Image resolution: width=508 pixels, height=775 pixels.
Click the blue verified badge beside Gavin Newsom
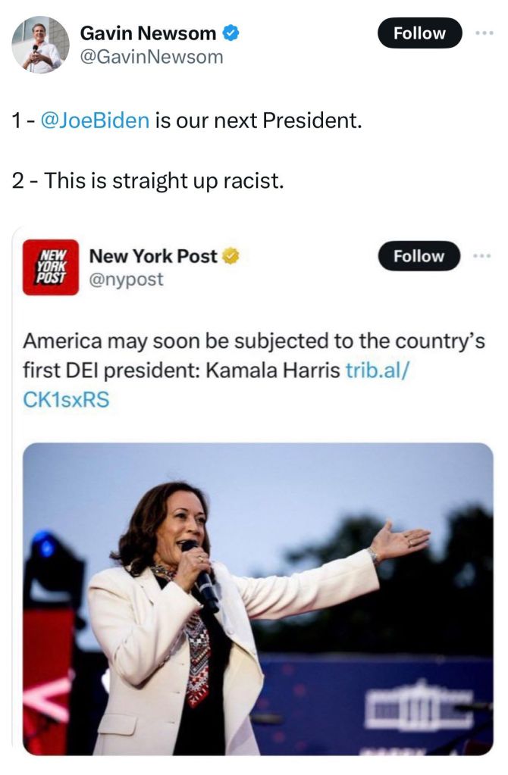(x=230, y=33)
